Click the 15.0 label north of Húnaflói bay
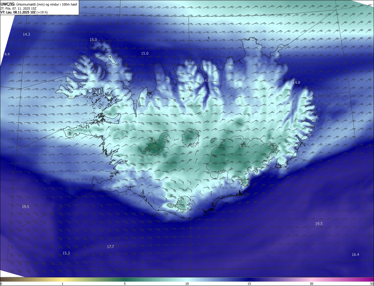Viewport: 374px width, 286px height. [145, 53]
